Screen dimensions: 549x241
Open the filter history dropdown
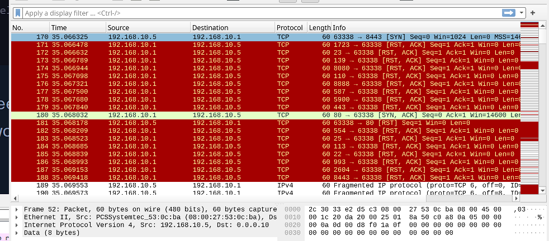click(522, 13)
